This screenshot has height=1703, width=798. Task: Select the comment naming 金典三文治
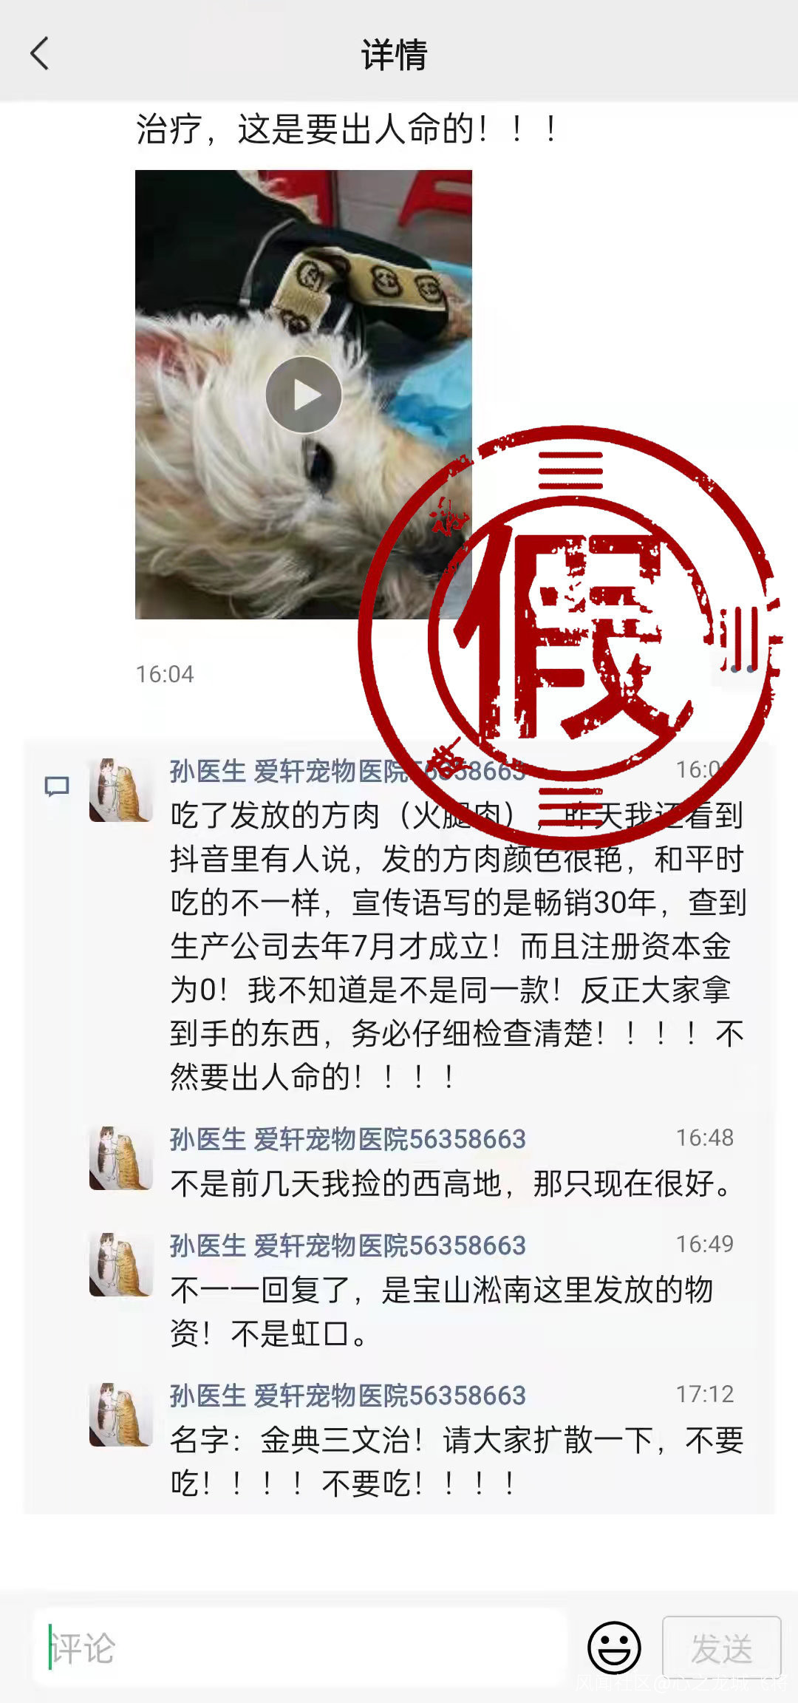click(457, 1461)
